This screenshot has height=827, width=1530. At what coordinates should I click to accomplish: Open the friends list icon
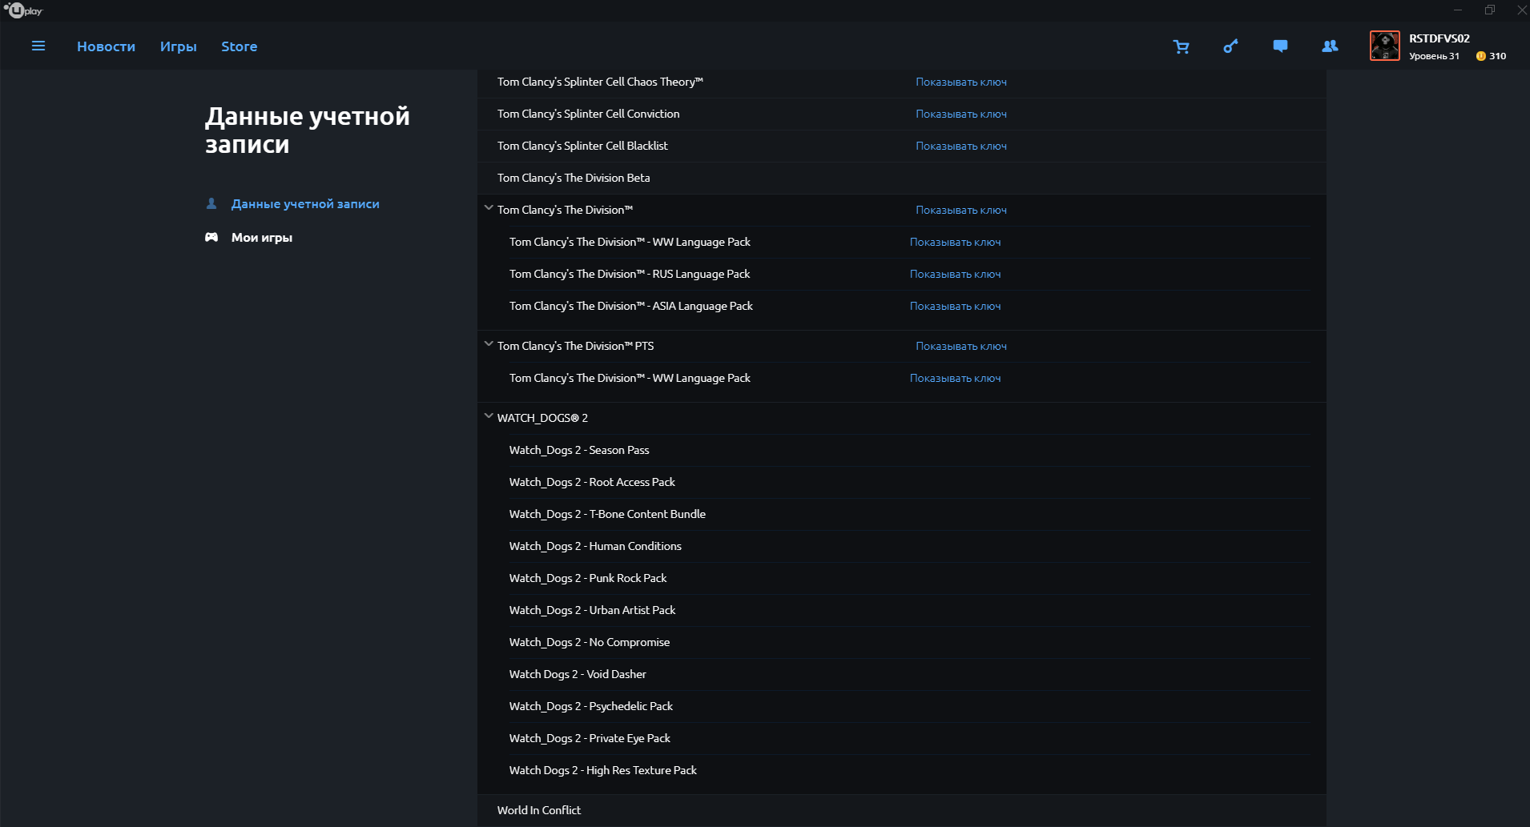tap(1330, 46)
